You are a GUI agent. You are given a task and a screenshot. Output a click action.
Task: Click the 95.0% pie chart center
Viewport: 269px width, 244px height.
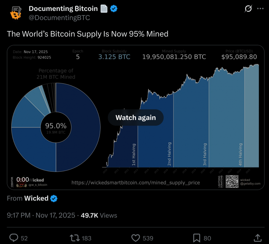(x=56, y=128)
